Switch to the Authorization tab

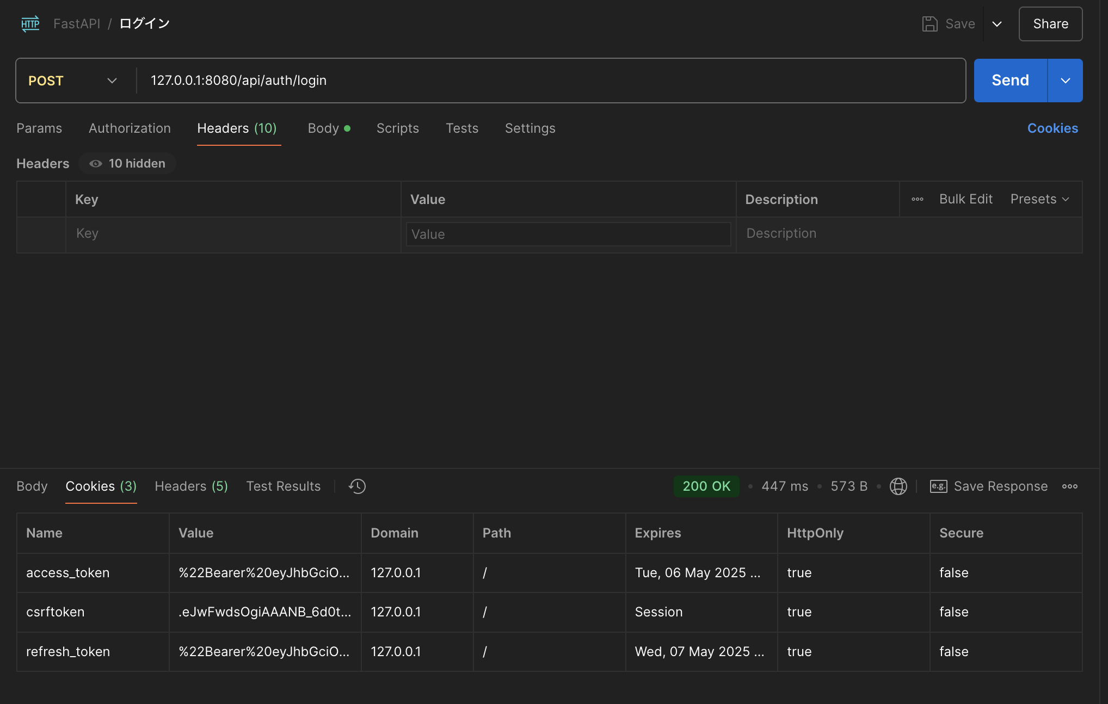[x=130, y=128]
